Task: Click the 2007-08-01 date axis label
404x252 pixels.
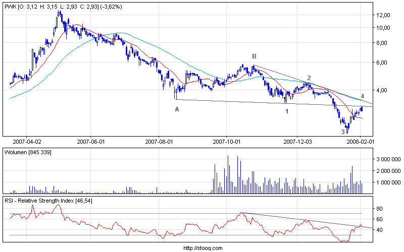Action: tap(159, 142)
